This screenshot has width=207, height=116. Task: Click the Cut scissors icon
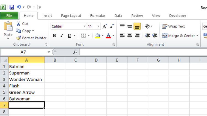tap(18, 24)
